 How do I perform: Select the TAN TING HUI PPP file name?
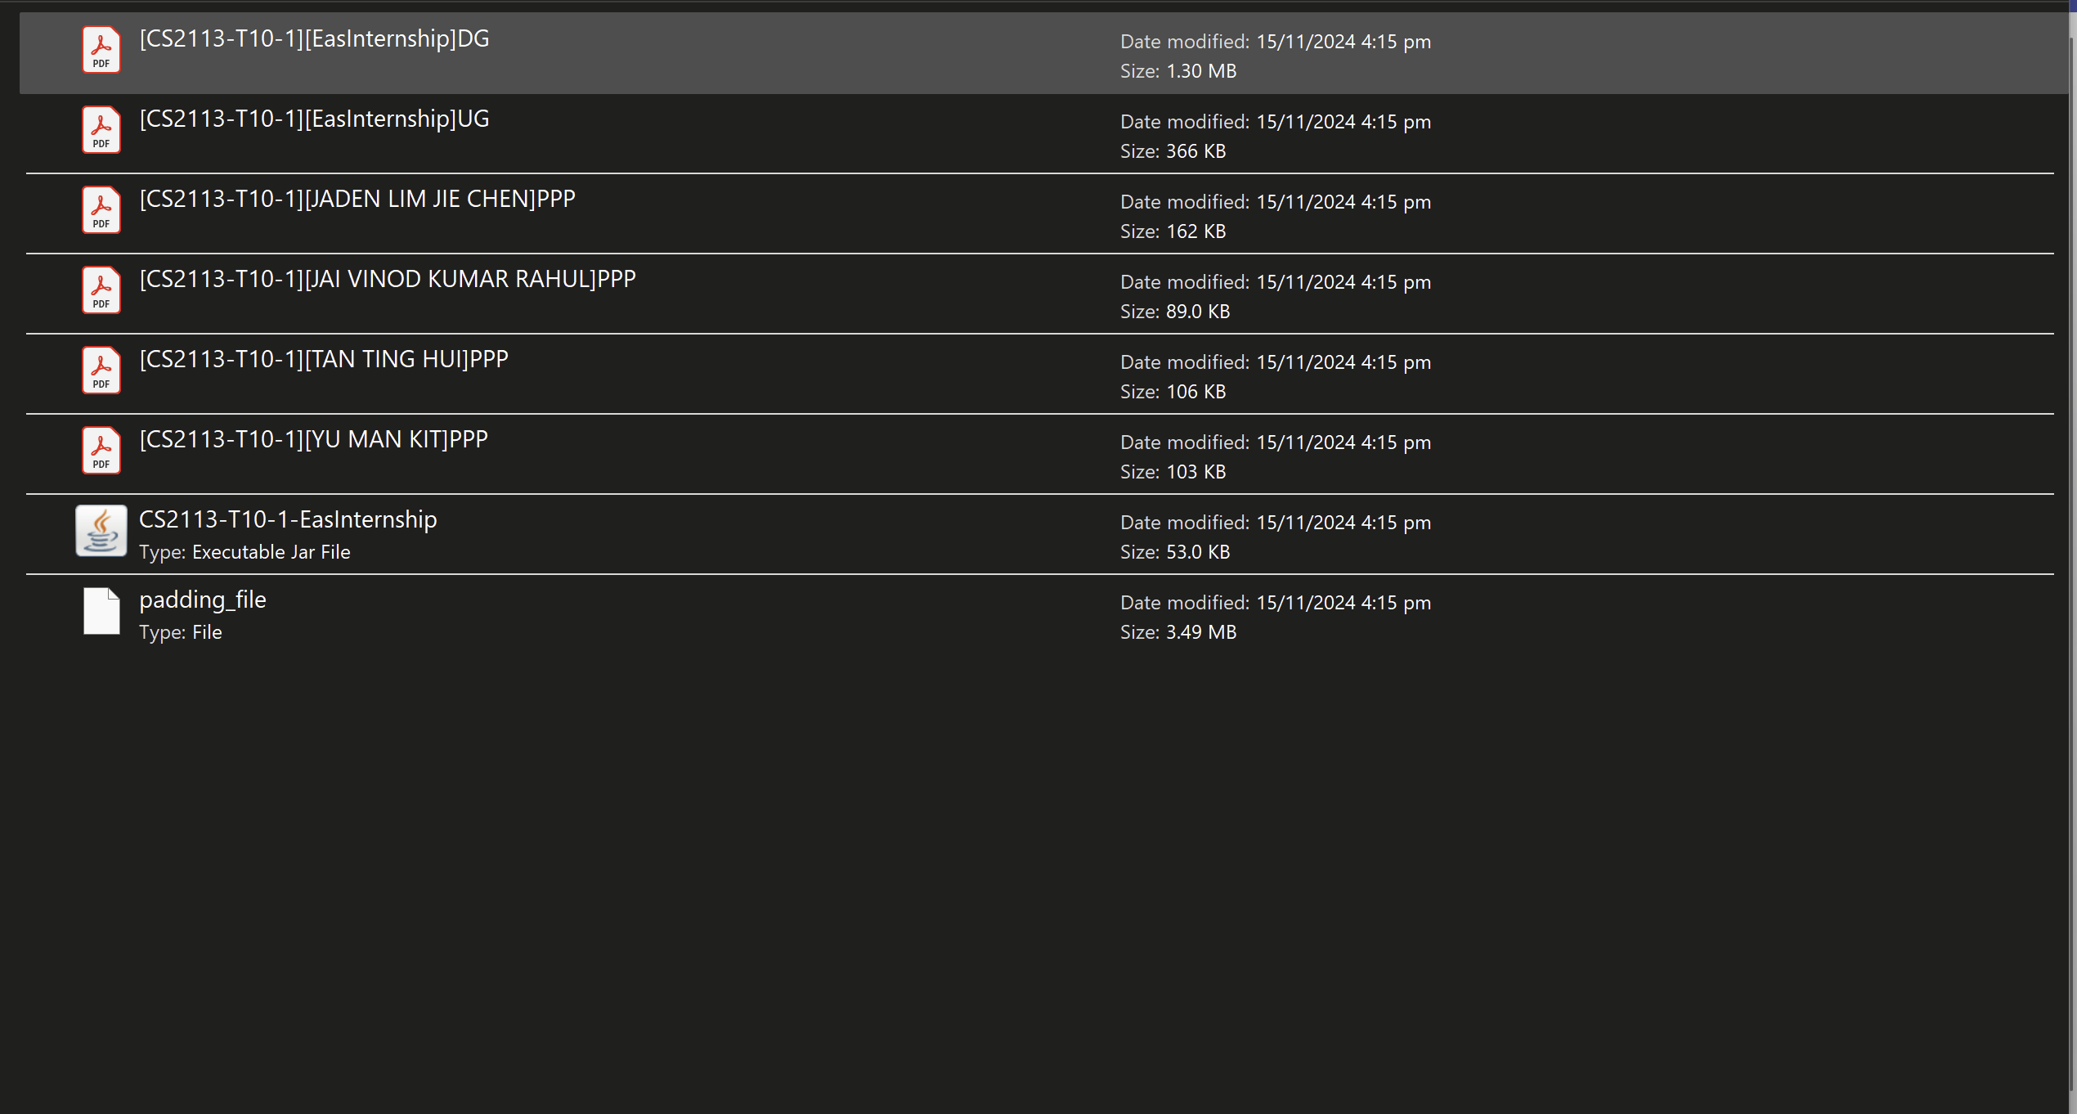[324, 359]
